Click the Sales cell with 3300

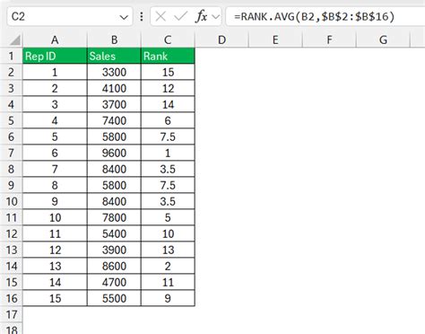(114, 72)
